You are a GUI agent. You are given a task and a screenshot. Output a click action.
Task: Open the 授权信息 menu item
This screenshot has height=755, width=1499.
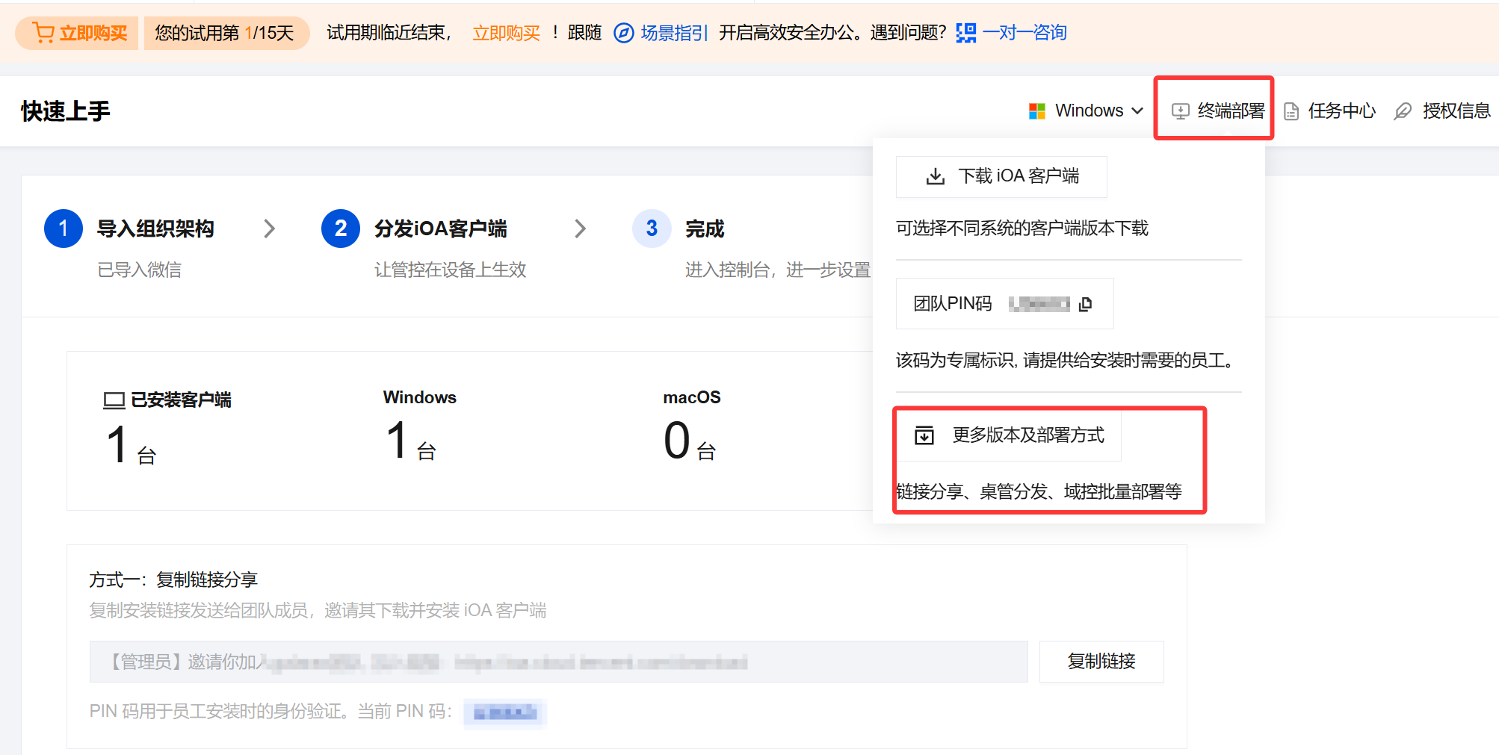tap(1444, 111)
